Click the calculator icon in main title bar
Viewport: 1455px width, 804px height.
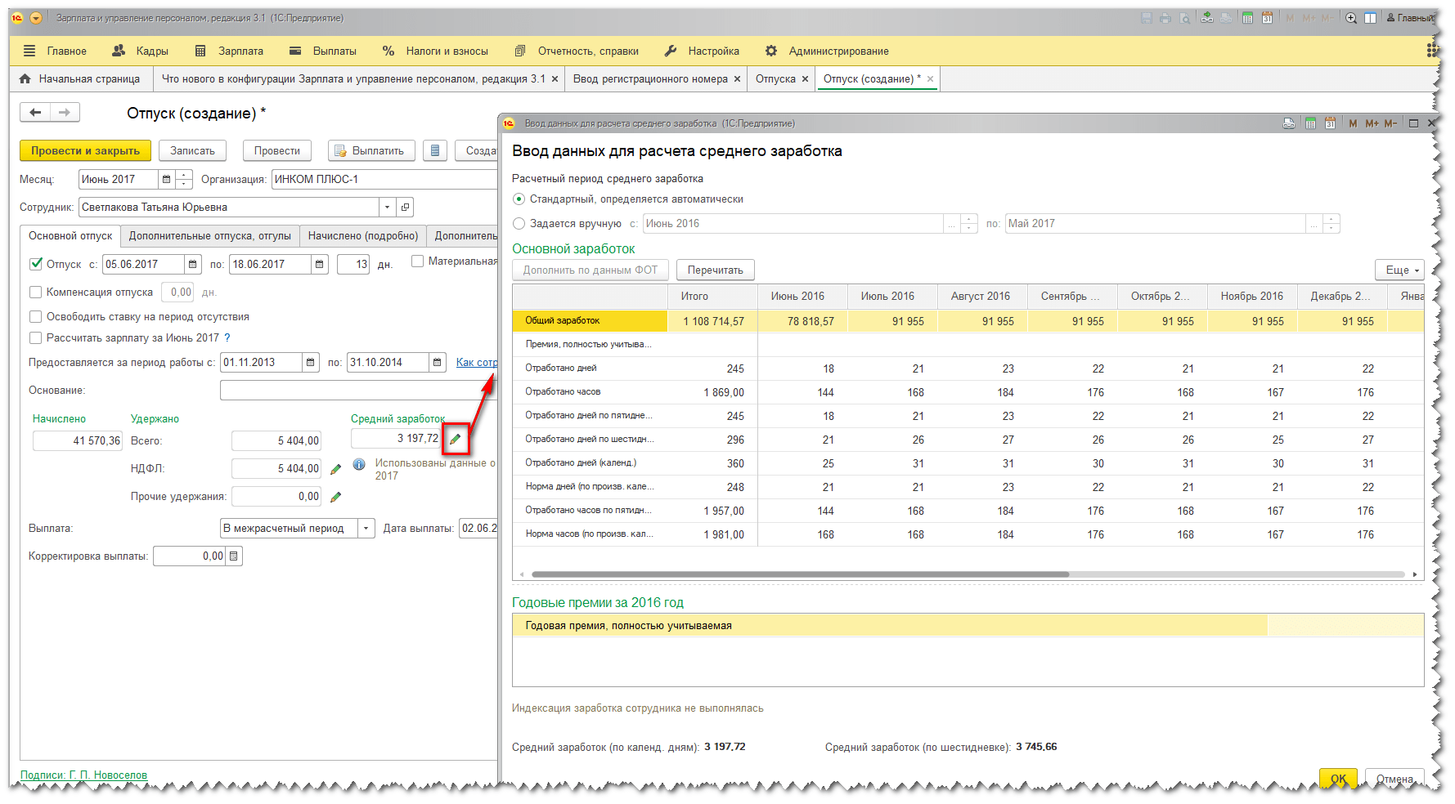point(1247,18)
